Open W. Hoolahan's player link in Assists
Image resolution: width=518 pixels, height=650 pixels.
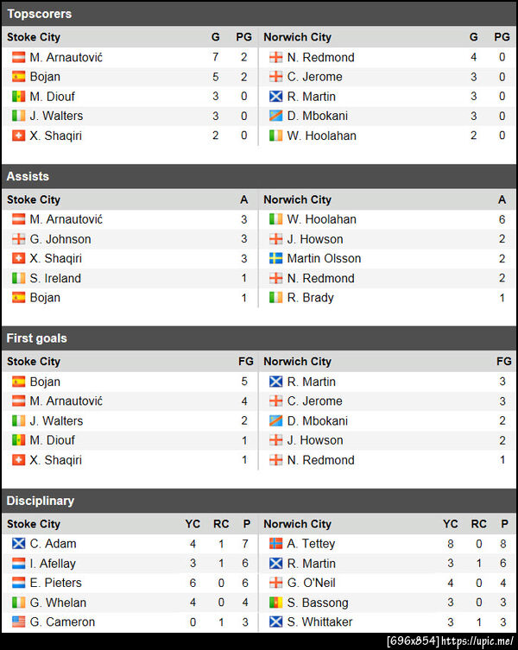(x=321, y=219)
